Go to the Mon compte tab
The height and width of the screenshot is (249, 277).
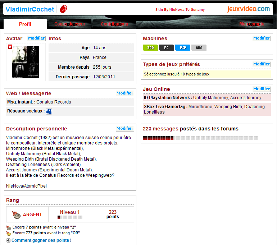coord(252,24)
